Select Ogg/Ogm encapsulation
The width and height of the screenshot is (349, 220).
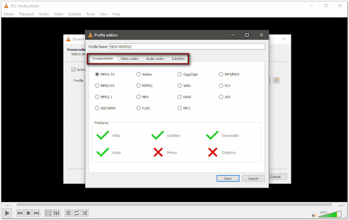[187, 74]
